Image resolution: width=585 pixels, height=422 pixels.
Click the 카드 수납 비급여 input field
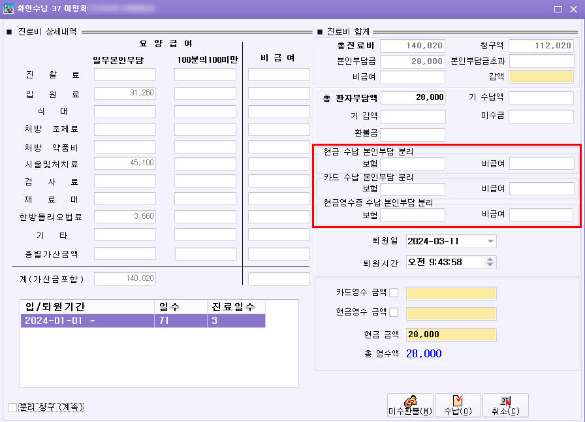(x=541, y=189)
